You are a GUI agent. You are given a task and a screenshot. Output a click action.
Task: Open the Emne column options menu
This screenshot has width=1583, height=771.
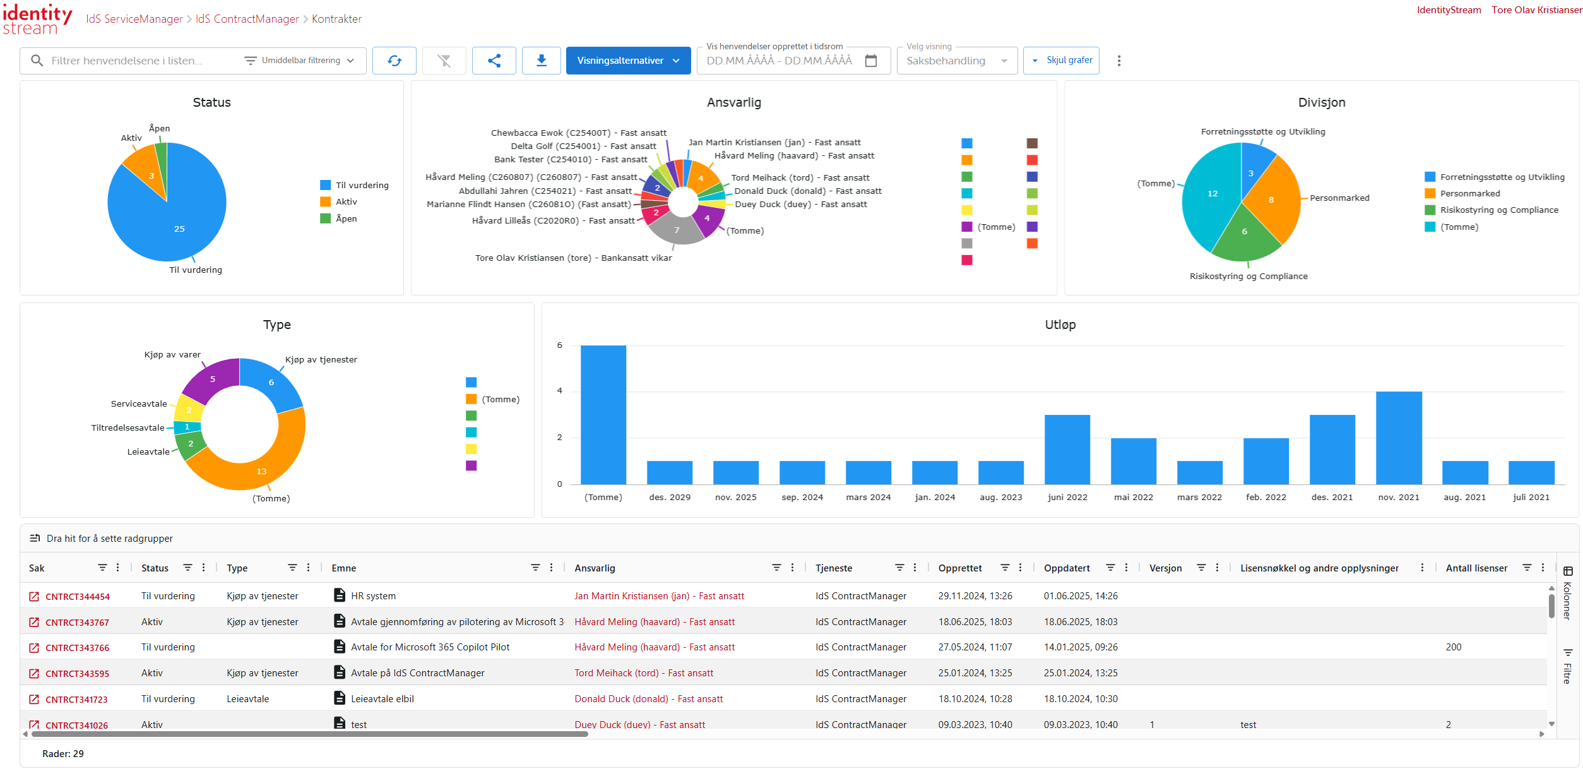tap(551, 568)
